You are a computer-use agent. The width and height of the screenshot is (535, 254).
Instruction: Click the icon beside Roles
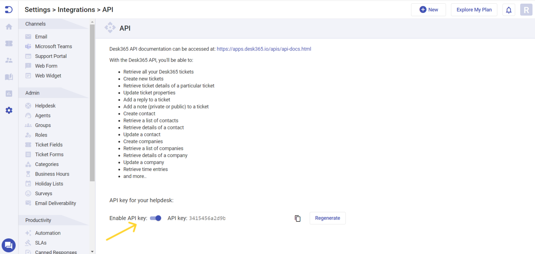click(x=28, y=135)
